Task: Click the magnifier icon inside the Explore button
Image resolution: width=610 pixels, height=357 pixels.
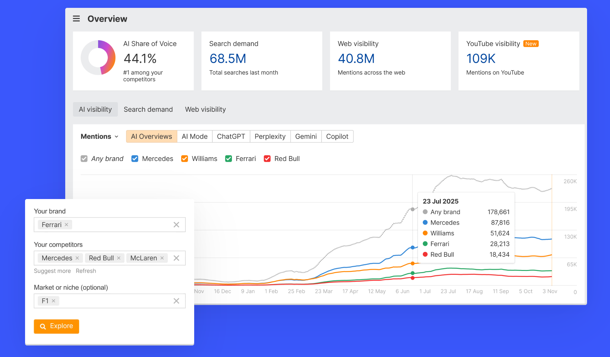Action: tap(43, 326)
